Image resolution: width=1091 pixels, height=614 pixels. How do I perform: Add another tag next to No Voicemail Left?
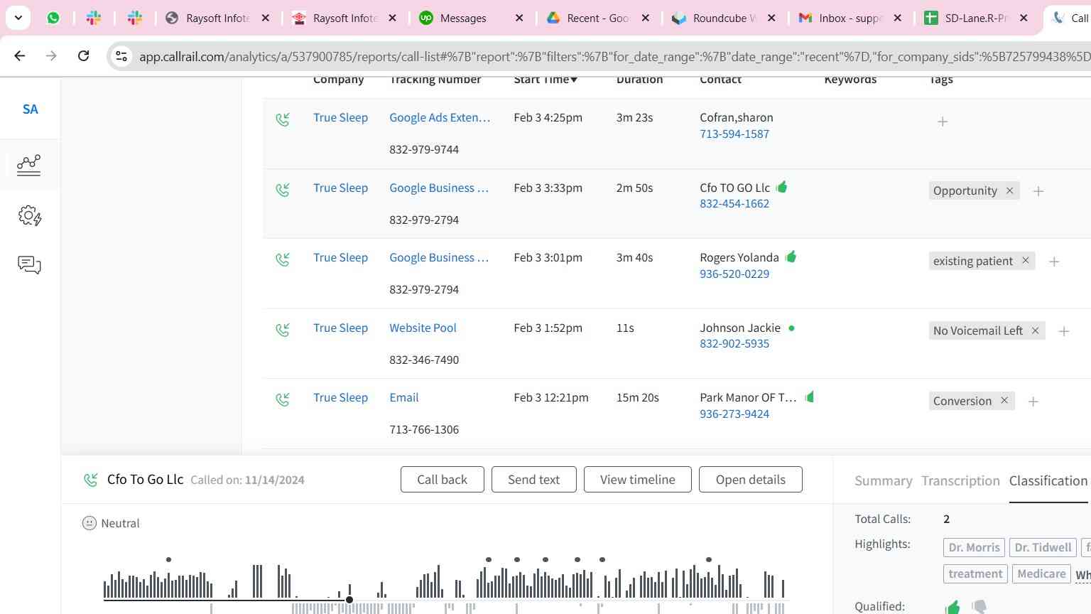click(x=1064, y=331)
